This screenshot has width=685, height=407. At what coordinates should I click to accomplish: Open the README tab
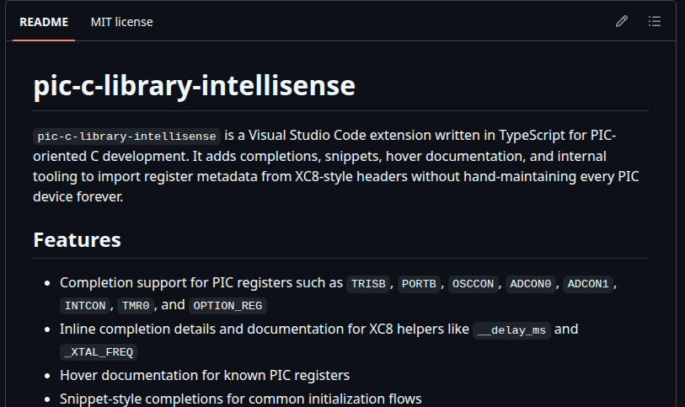click(44, 22)
